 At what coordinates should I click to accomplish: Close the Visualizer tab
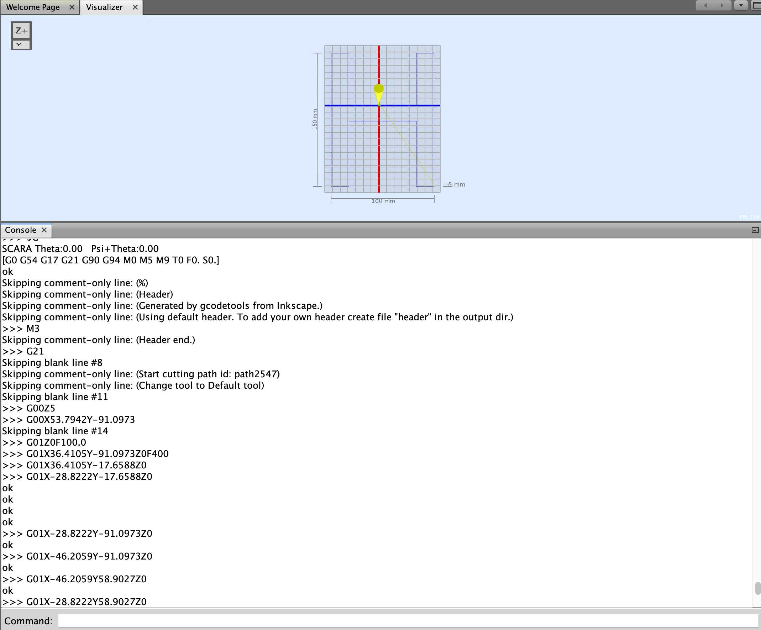[135, 7]
